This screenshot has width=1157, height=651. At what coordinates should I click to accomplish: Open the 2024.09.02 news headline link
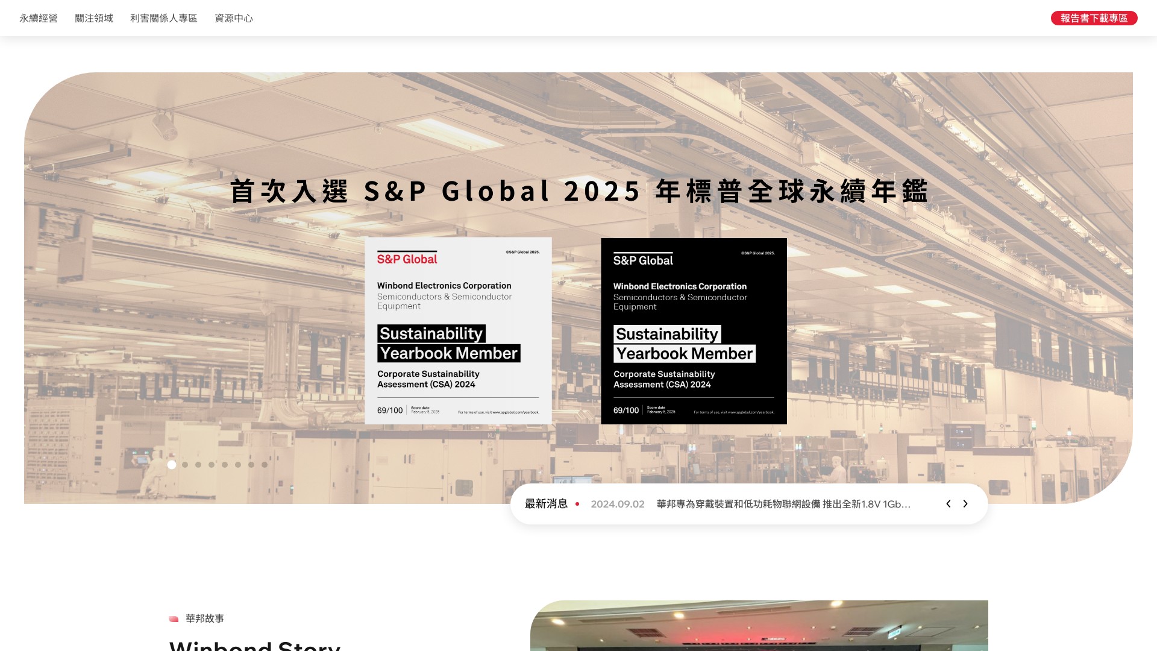pyautogui.click(x=783, y=504)
